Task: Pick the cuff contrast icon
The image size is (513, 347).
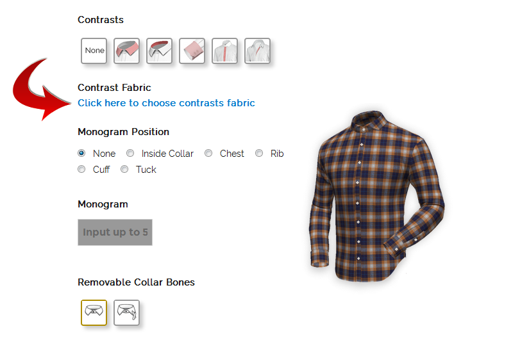Action: (192, 51)
